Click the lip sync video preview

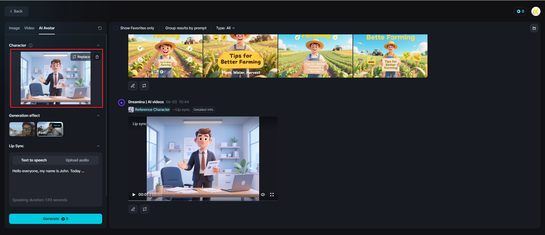(203, 158)
